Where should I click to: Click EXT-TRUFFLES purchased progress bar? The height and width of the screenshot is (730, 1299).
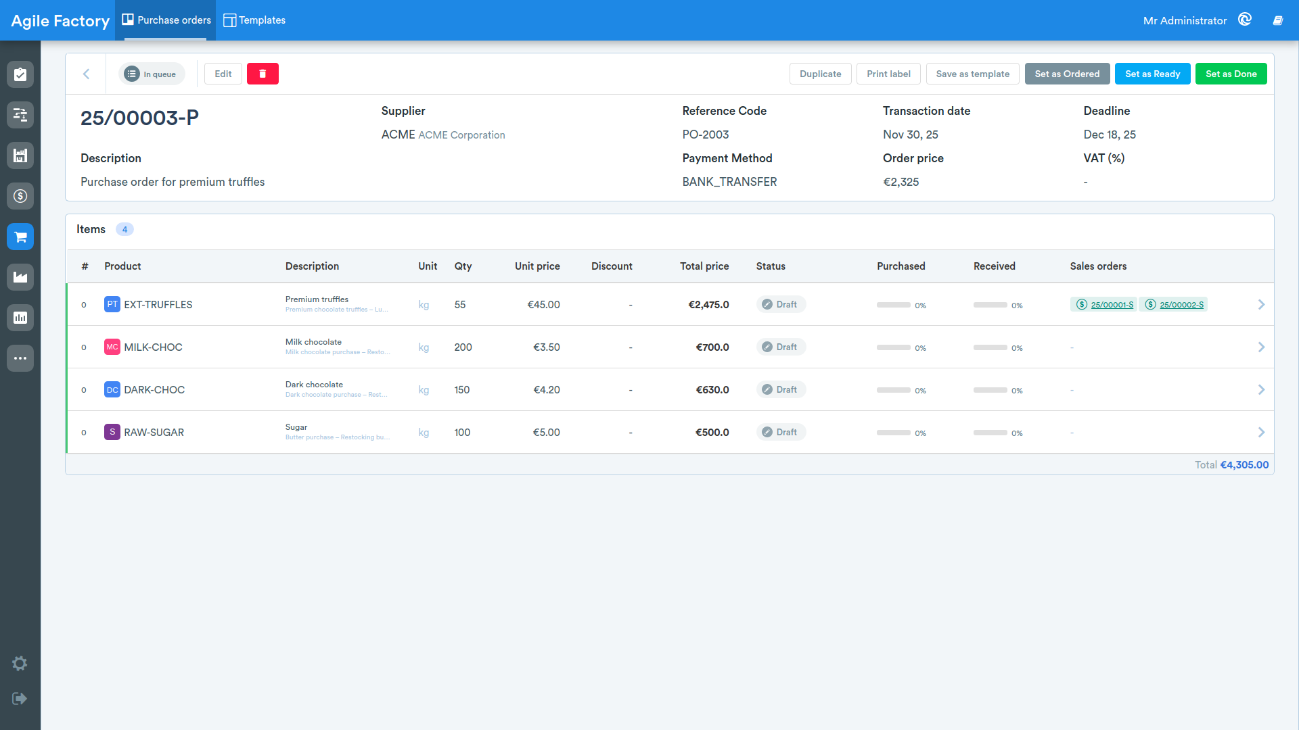(x=894, y=305)
